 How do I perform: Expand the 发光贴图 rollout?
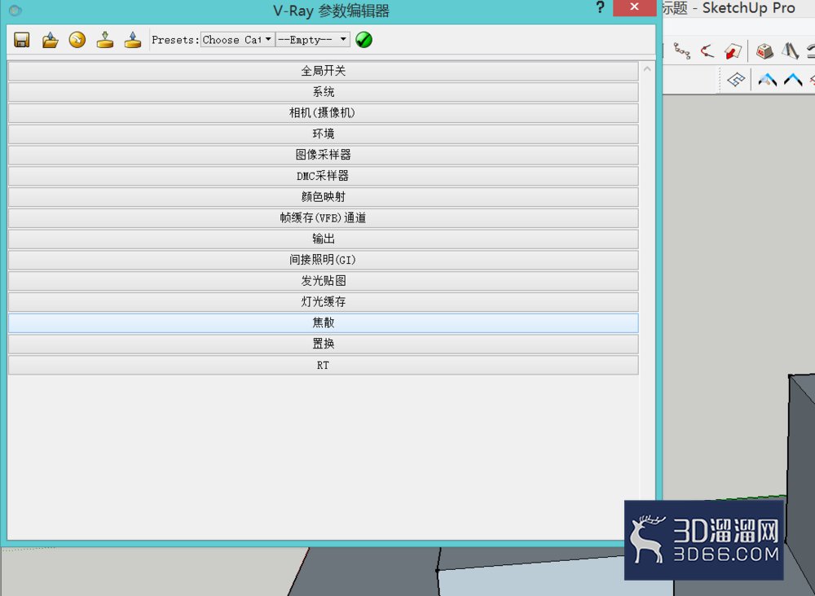pos(324,281)
